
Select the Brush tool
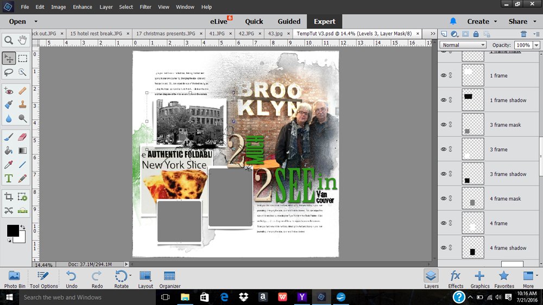tap(9, 137)
